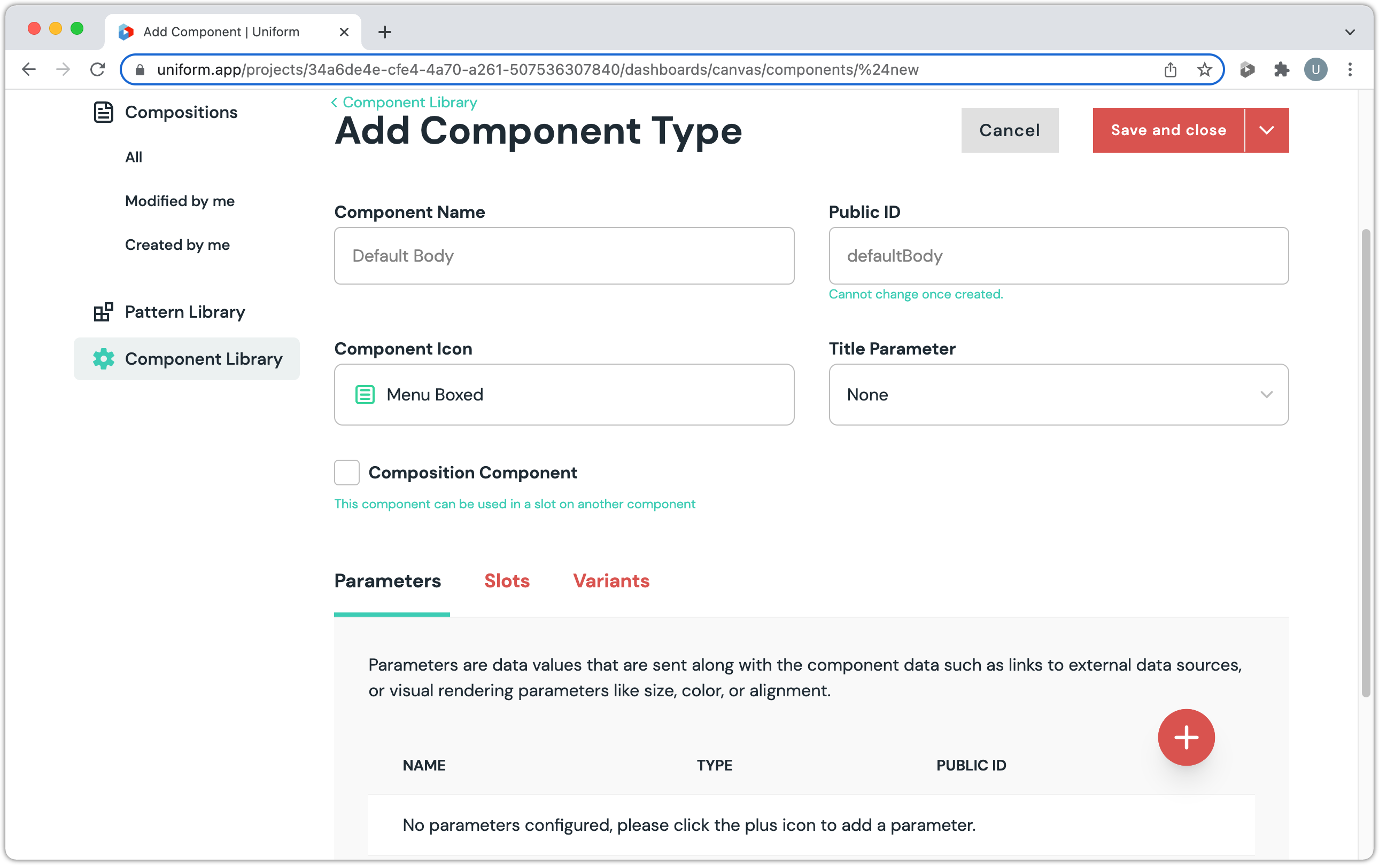Screen dimensions: 1379x865
Task: Expand the Save and close options arrow
Action: [x=1267, y=130]
